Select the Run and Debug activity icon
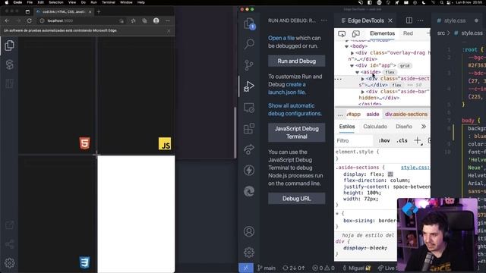The image size is (486, 273). point(249,86)
